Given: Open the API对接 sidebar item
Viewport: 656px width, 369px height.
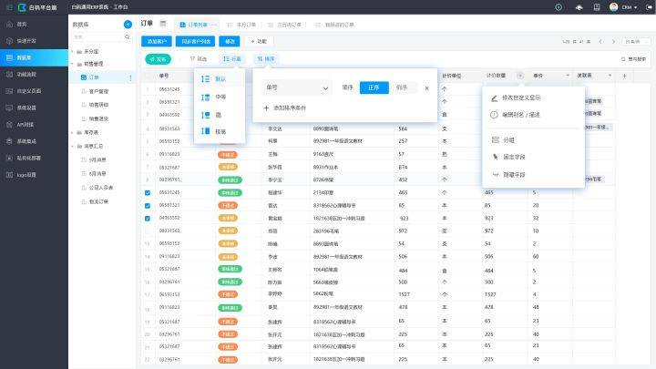Looking at the screenshot, I should (x=34, y=124).
